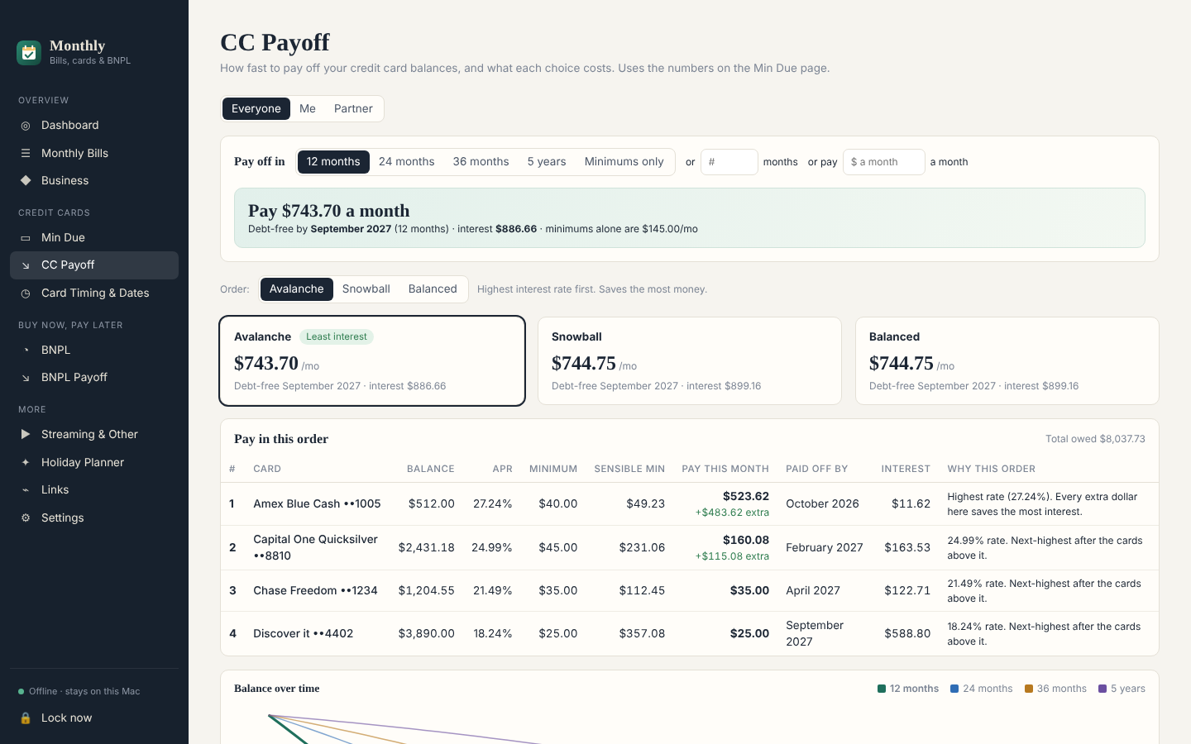Image resolution: width=1191 pixels, height=744 pixels.
Task: Navigate to BNPL Payoff
Action: [94, 378]
